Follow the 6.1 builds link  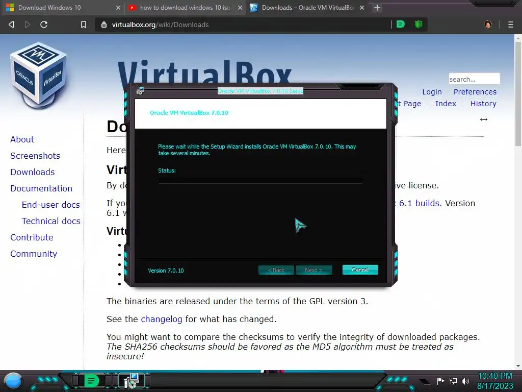tap(420, 203)
